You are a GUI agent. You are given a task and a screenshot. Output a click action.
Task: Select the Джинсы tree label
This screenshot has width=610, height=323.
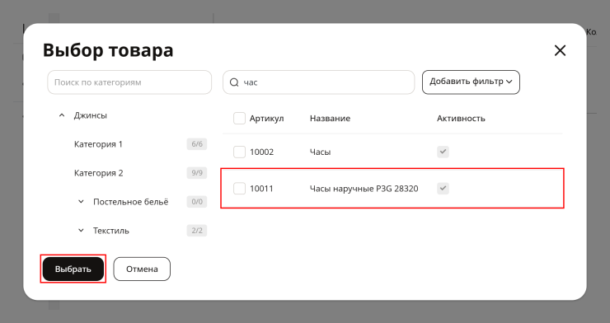point(90,115)
